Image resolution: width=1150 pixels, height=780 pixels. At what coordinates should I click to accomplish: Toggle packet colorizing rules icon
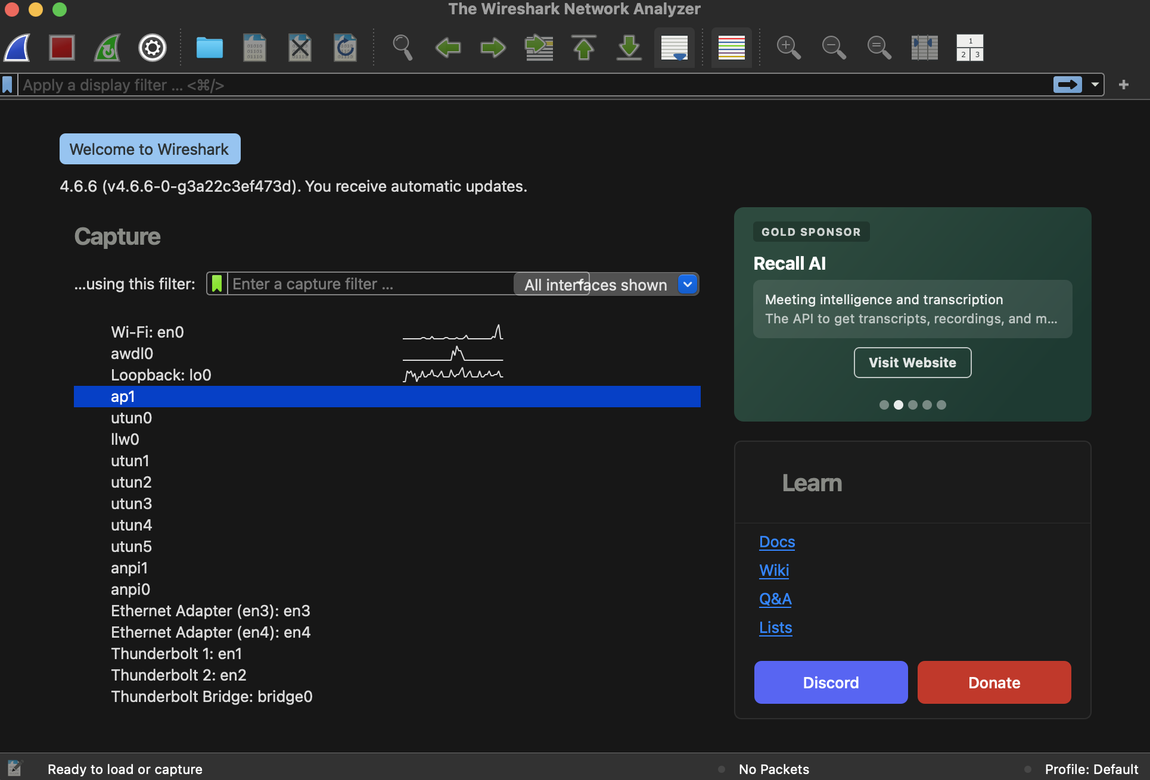pyautogui.click(x=732, y=48)
